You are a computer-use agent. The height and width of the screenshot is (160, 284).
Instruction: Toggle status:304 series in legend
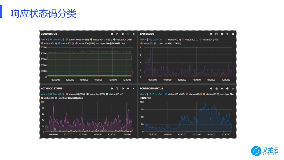pyautogui.click(x=101, y=39)
